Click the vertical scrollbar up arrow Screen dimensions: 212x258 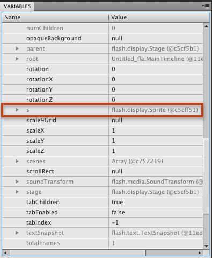click(x=206, y=26)
